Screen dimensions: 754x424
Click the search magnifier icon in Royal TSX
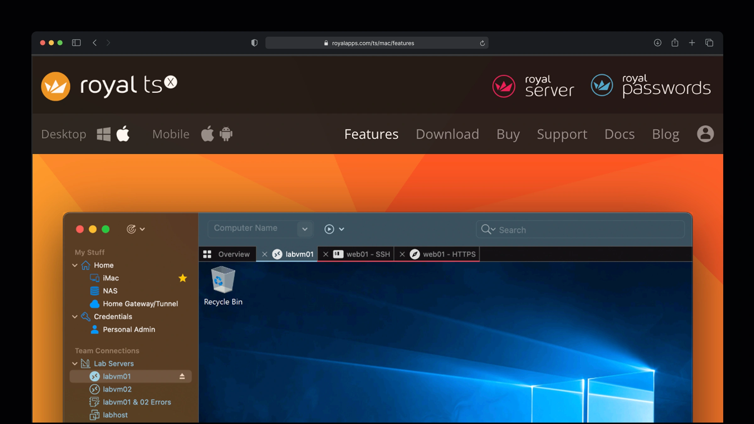point(488,229)
